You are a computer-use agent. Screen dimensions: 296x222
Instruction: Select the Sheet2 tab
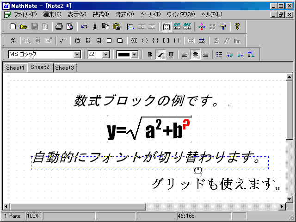tap(40, 67)
